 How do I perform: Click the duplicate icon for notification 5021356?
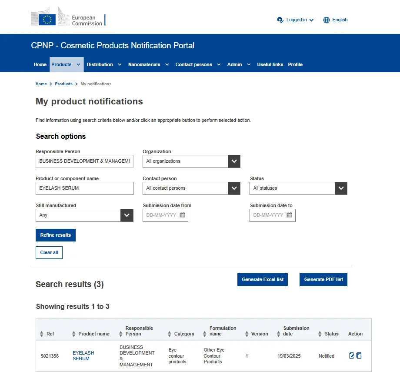tap(359, 355)
